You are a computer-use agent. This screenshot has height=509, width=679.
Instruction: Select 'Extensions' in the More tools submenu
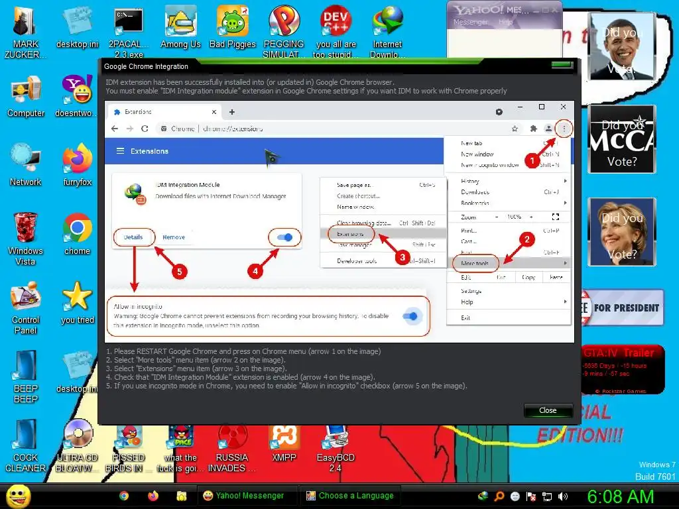coord(350,234)
